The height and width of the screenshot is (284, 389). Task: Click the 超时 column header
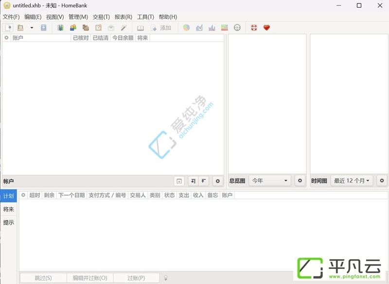tap(35, 195)
